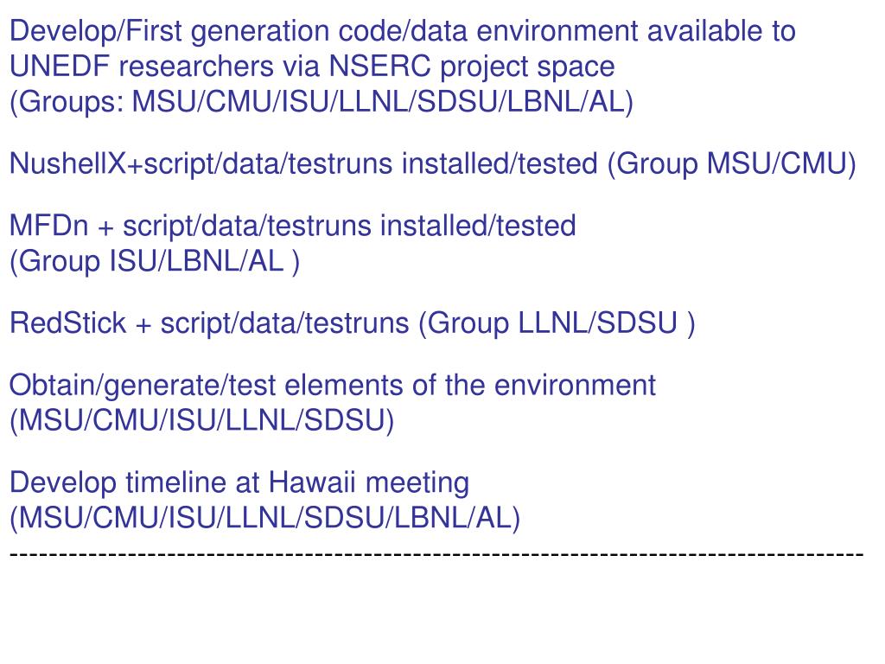Click the word 'NSERC' in second line
885x664 pixels.
point(380,67)
